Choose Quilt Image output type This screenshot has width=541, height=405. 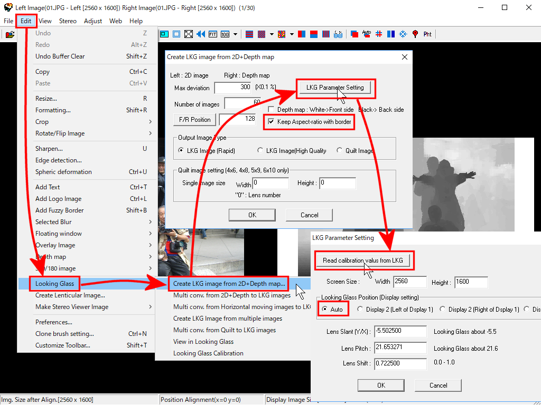coord(340,150)
